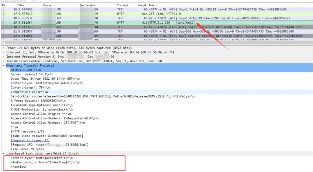313x172 pixels.
Task: Select the Connection: close line
Action: (x=29, y=92)
